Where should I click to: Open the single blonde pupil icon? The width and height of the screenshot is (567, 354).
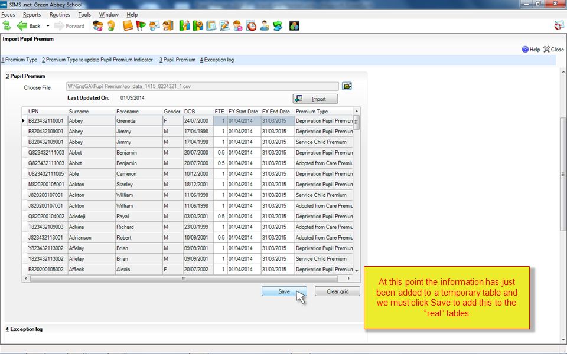(111, 26)
